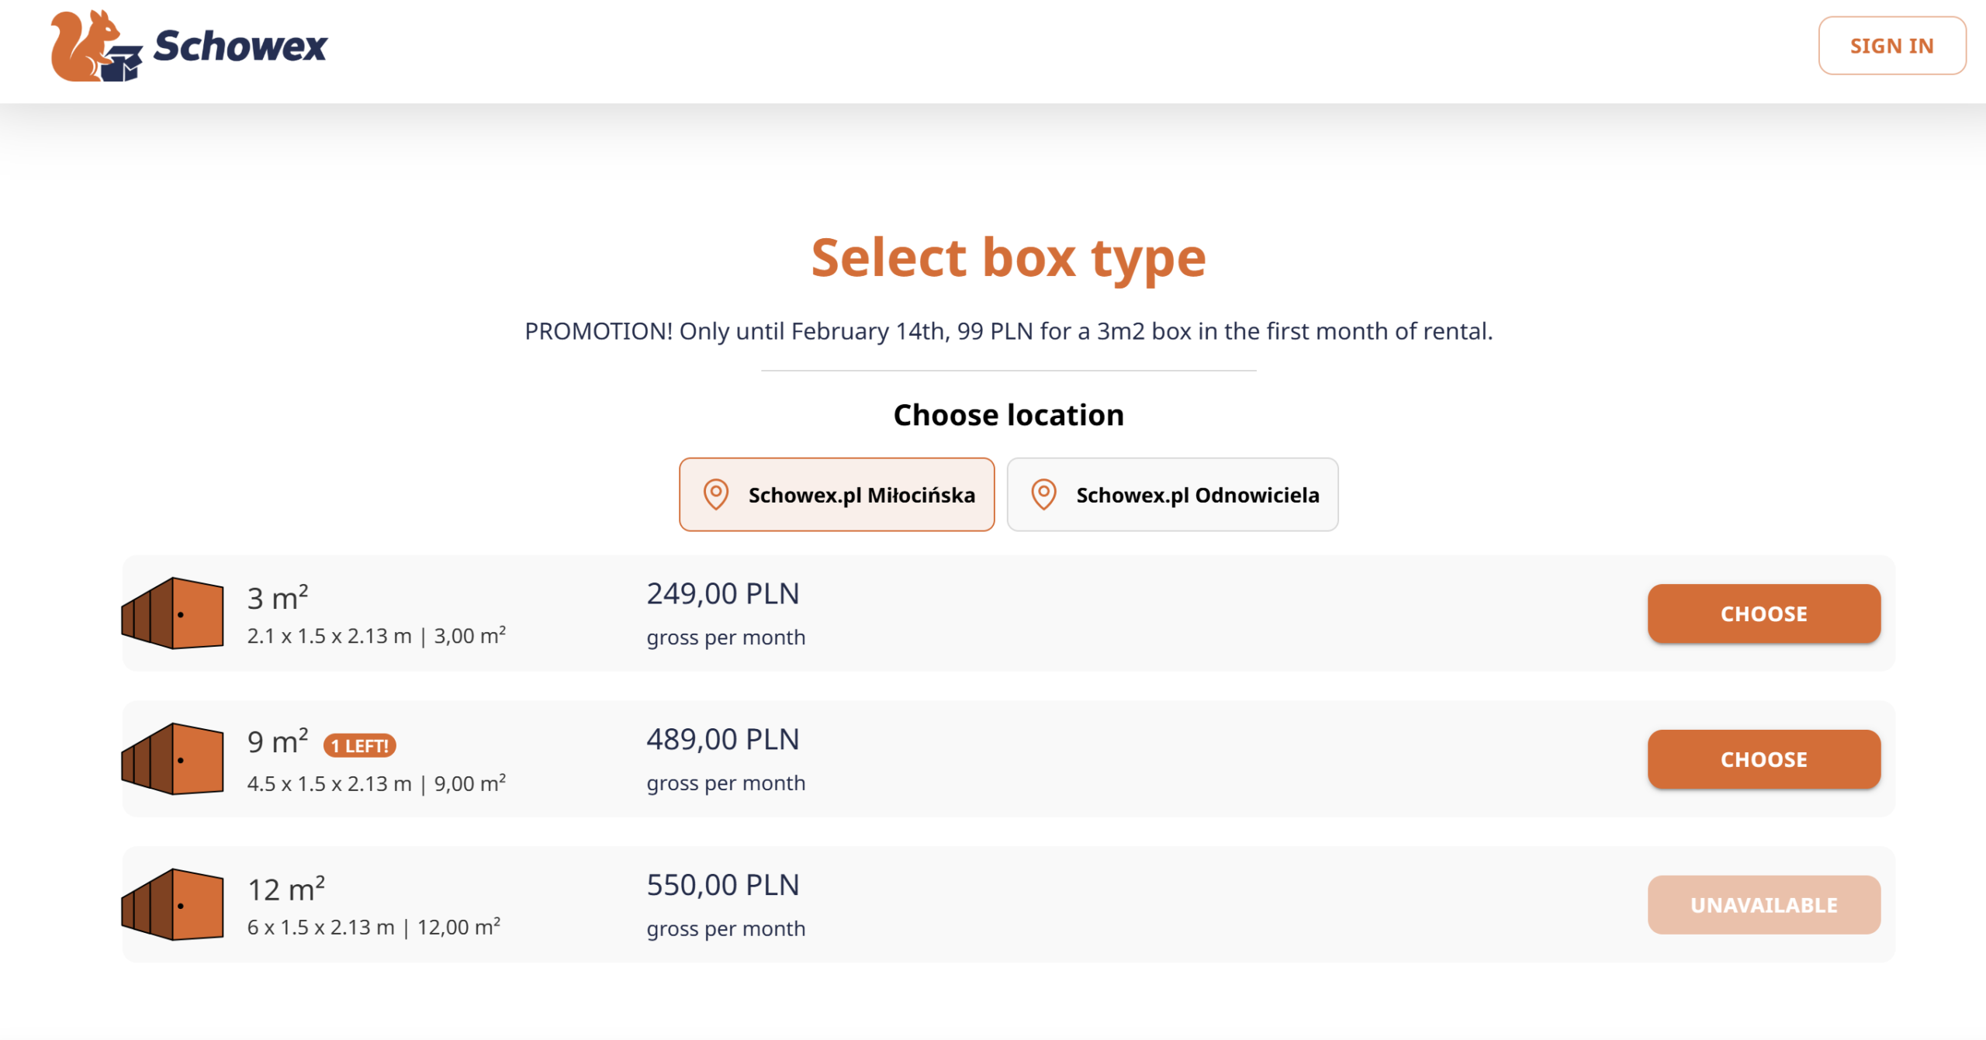
Task: Select the Schowex.pl Miłocińska location tab
Action: 836,494
